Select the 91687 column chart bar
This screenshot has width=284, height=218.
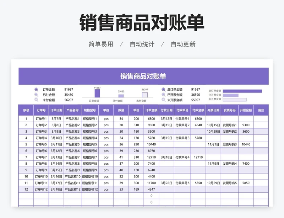coord(97,93)
